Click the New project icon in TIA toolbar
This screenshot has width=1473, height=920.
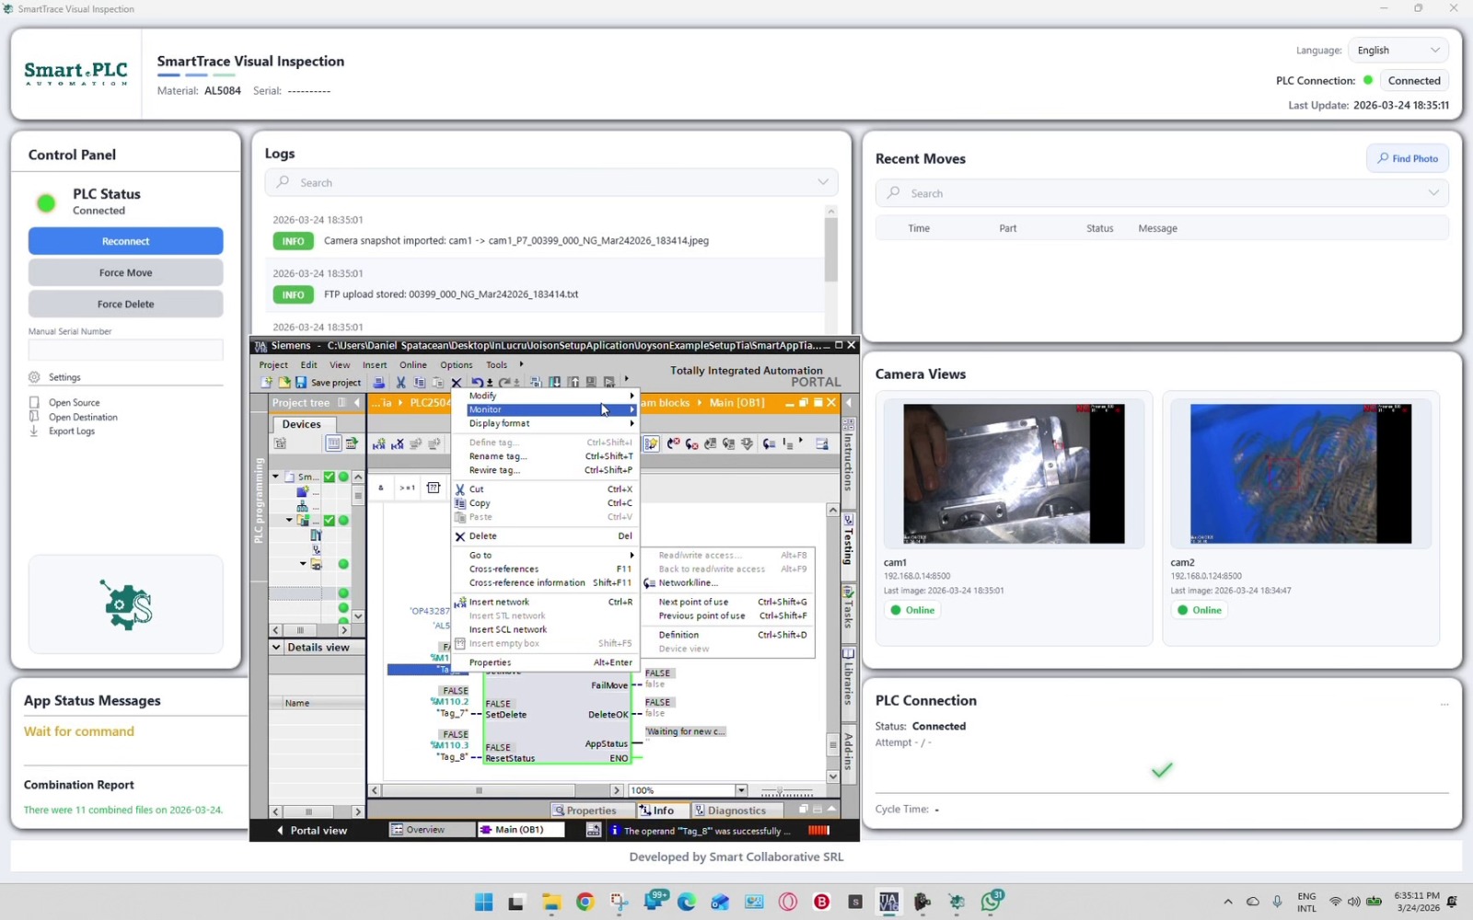coord(267,383)
